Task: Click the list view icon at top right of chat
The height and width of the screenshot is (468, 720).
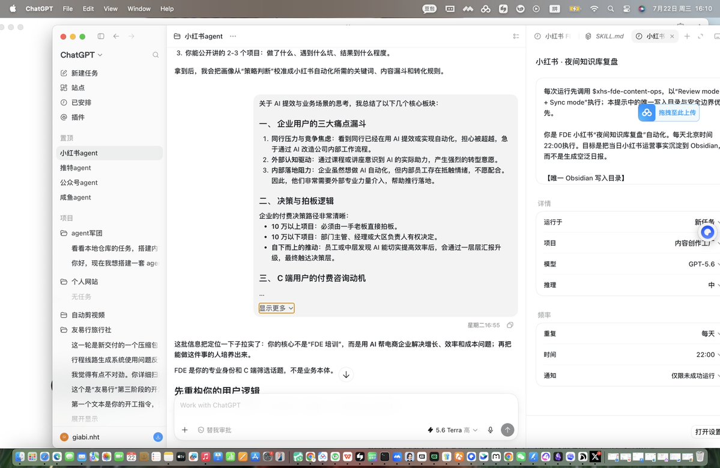Action: (516, 36)
